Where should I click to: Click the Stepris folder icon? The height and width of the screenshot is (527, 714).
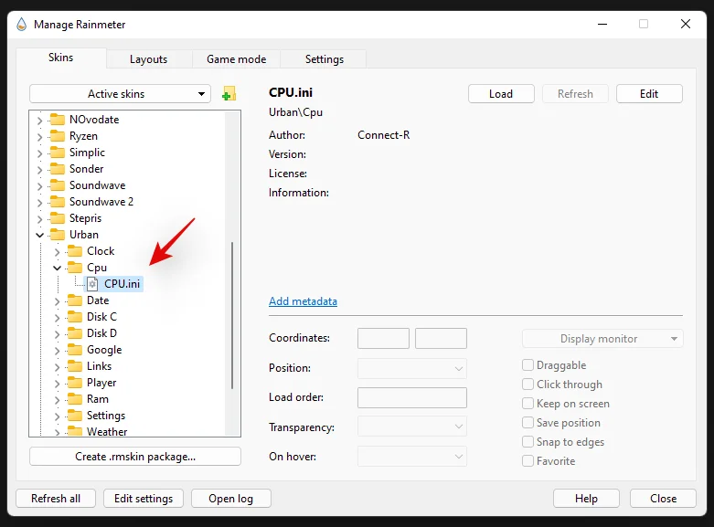(58, 218)
